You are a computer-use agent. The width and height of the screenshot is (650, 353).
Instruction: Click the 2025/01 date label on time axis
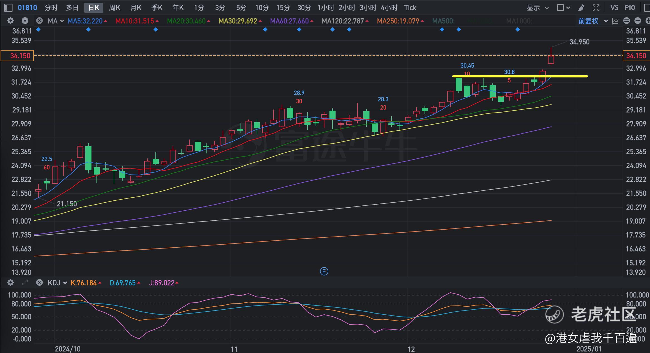(589, 349)
